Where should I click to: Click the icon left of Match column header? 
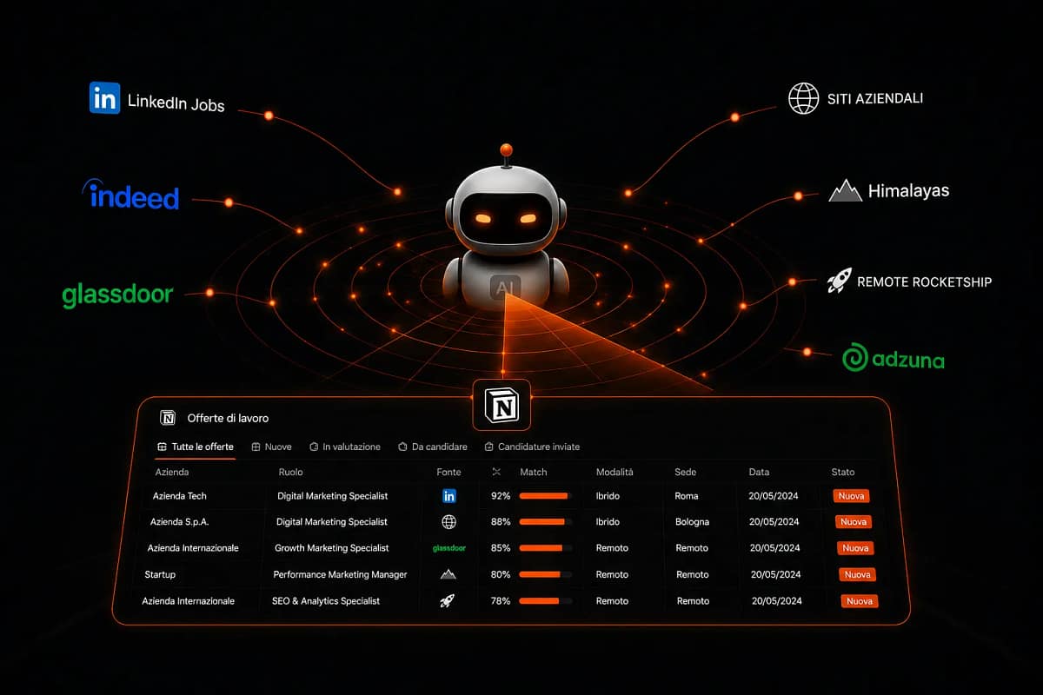coord(497,472)
